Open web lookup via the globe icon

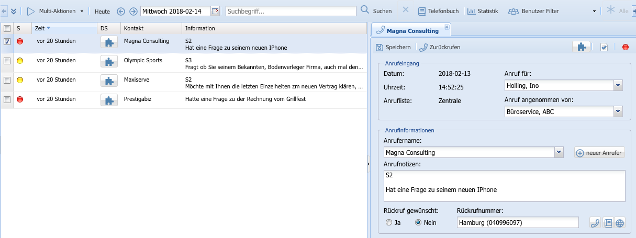click(620, 223)
